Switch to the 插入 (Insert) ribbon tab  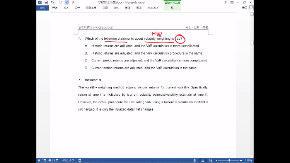pyautogui.click(x=66, y=8)
